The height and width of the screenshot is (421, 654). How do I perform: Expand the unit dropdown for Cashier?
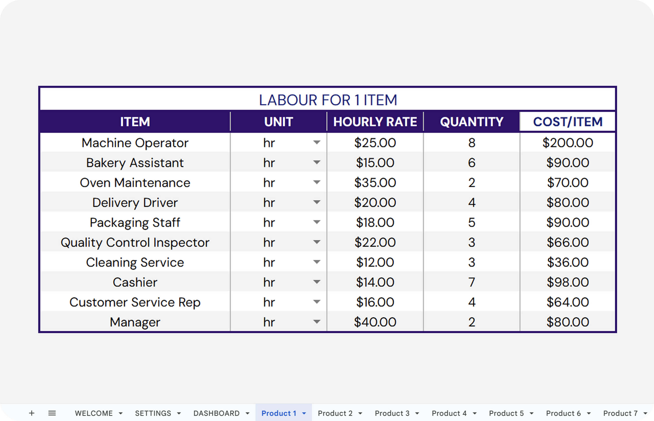[317, 282]
